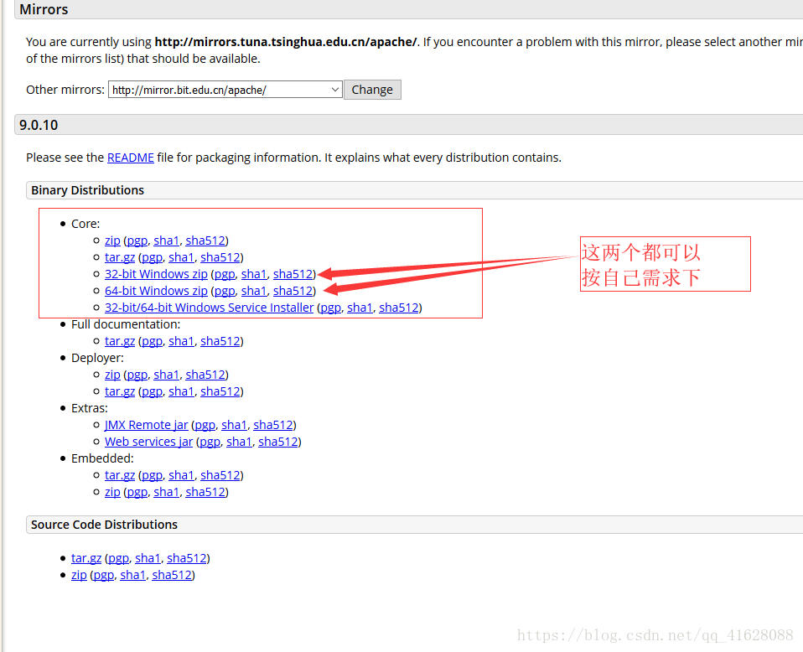Viewport: 803px width, 652px height.
Task: Open 64-bit Windows zip pgp link
Action: click(225, 291)
